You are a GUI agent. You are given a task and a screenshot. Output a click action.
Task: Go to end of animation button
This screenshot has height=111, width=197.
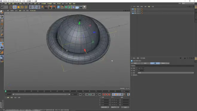(99, 95)
